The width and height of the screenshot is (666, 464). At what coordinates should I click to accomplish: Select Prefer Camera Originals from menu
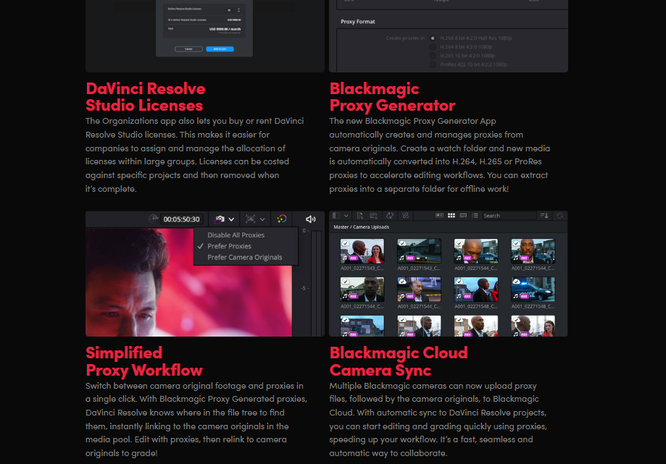coord(245,258)
